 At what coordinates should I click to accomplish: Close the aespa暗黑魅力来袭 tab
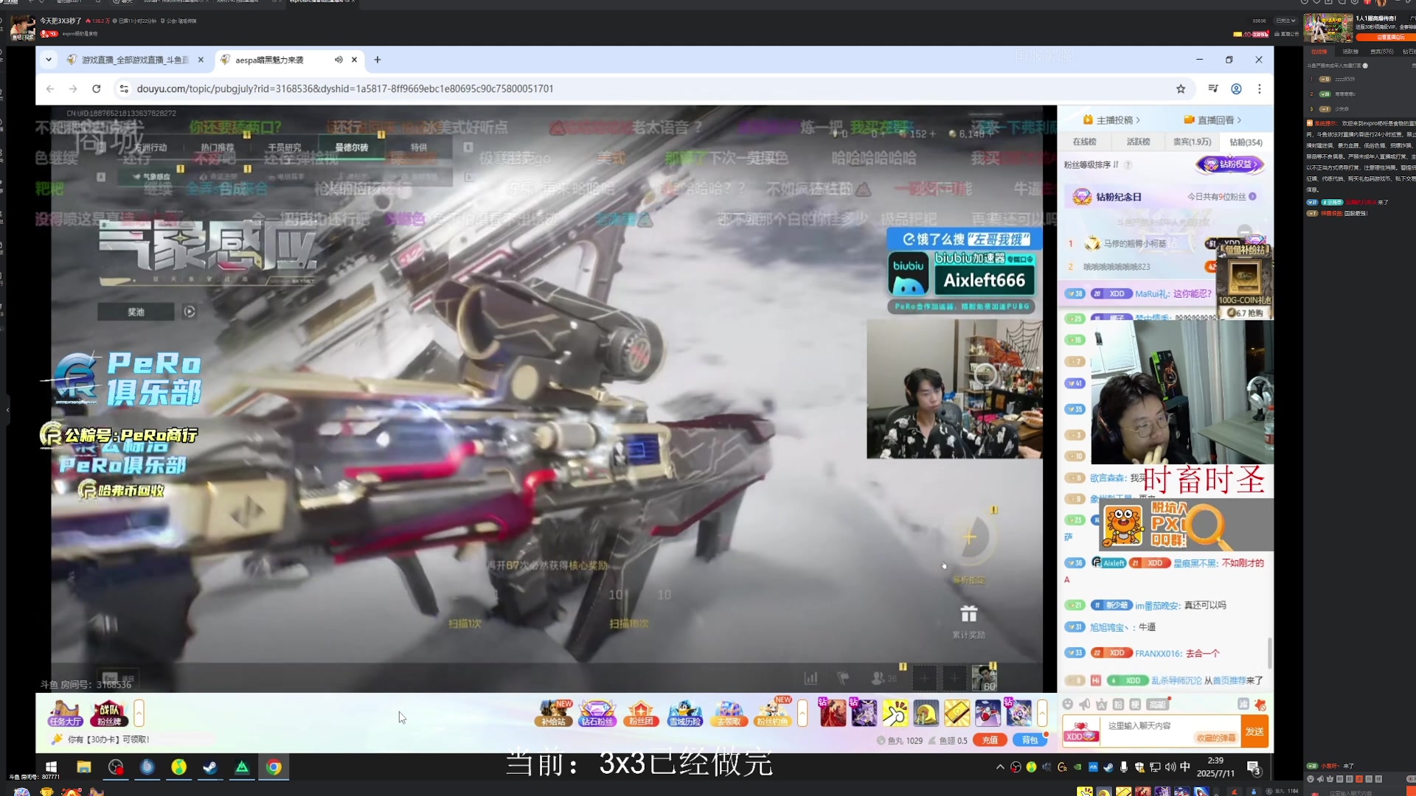(x=355, y=60)
